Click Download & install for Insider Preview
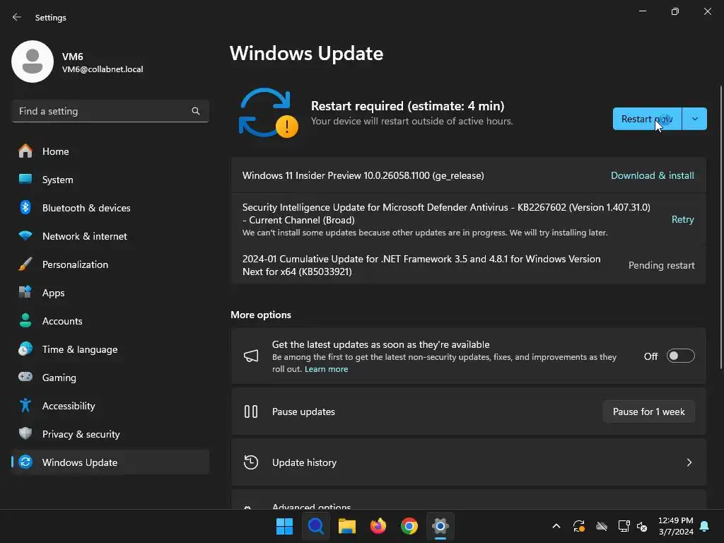 (x=652, y=175)
